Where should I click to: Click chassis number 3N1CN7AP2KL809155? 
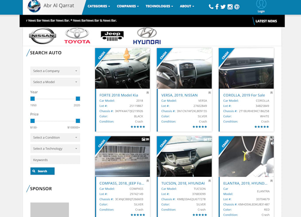click(192, 111)
